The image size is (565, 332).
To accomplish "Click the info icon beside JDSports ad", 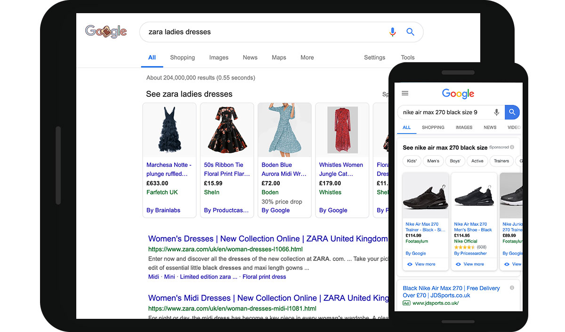I will point(512,288).
